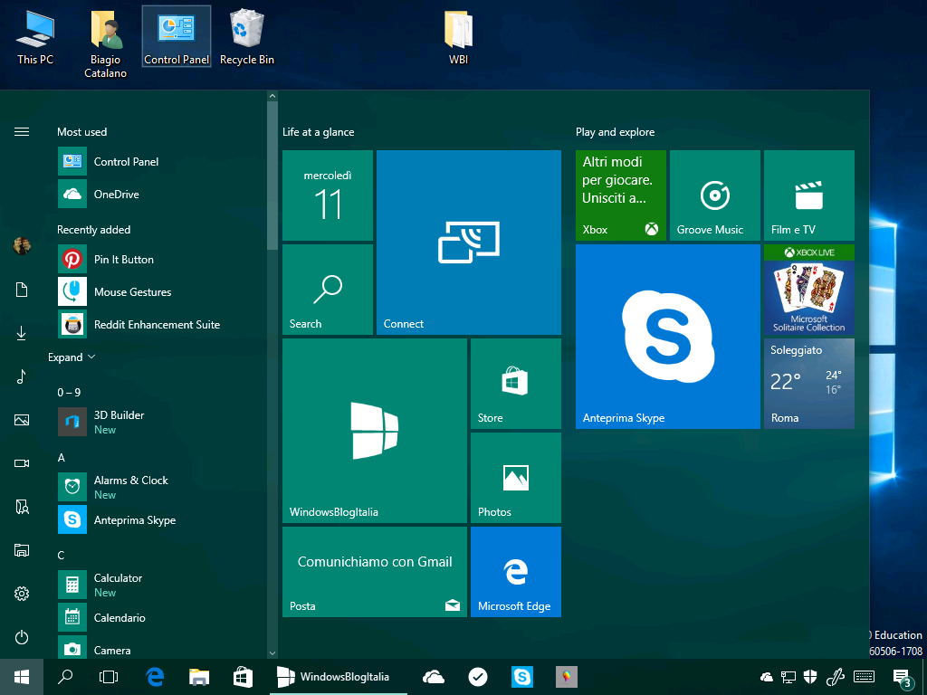Image resolution: width=927 pixels, height=695 pixels.
Task: Open Calendario from app list
Action: (159, 617)
